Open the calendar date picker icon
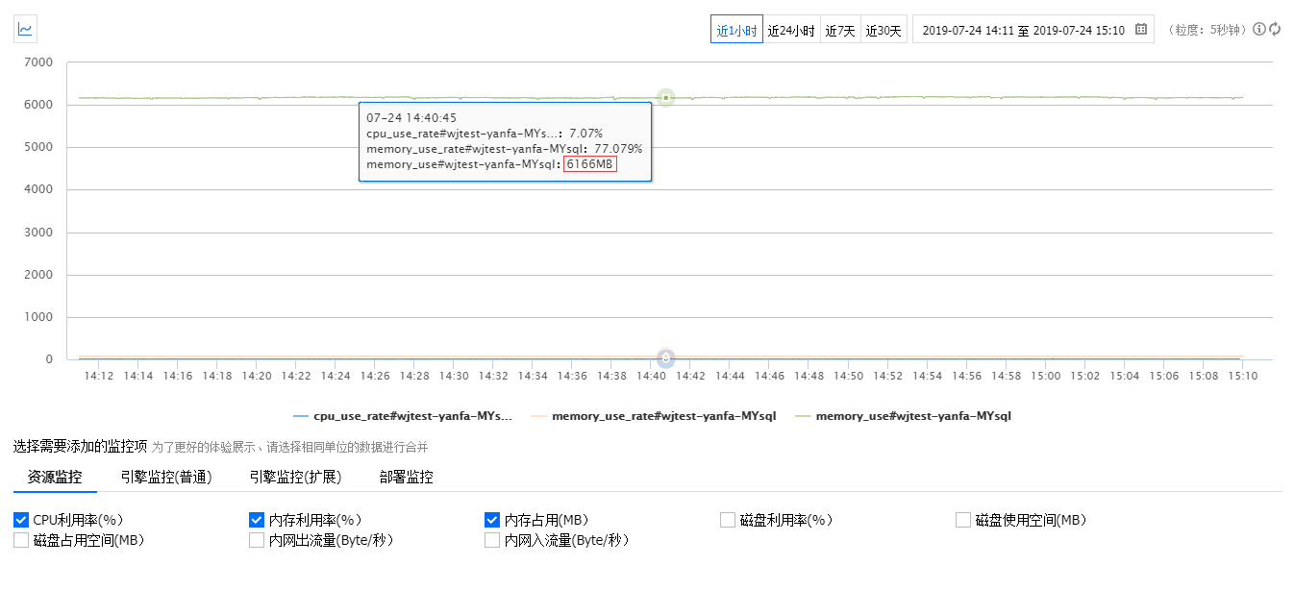1294x590 pixels. pos(1141,30)
